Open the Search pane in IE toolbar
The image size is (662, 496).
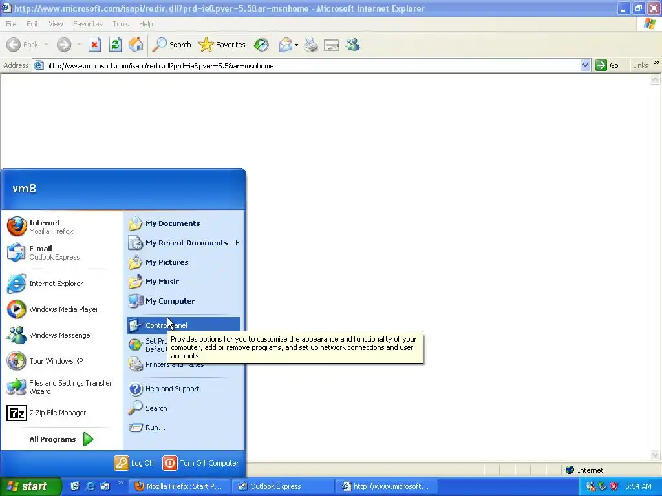pos(171,45)
